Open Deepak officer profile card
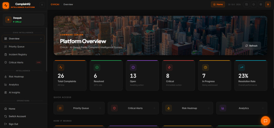Screen dimensions: 274x128 pyautogui.click(x=23, y=20)
